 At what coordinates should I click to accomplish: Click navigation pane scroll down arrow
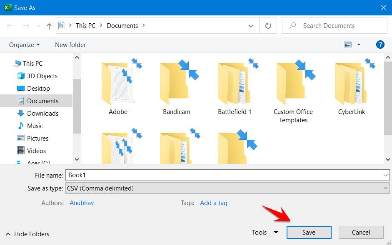(77, 159)
